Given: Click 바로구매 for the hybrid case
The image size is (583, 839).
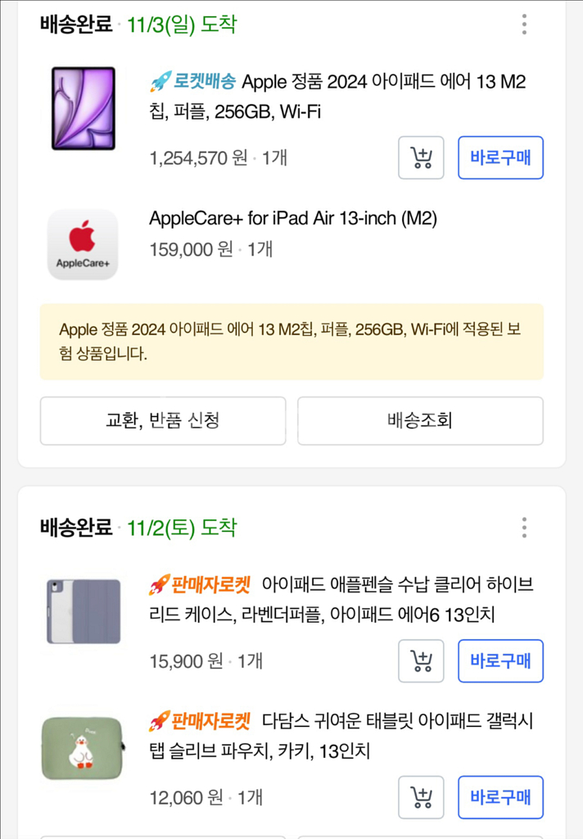Looking at the screenshot, I should [500, 660].
